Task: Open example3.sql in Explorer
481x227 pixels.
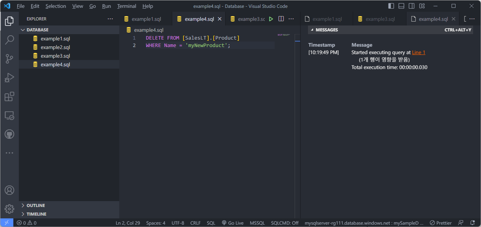Action: 69,56
